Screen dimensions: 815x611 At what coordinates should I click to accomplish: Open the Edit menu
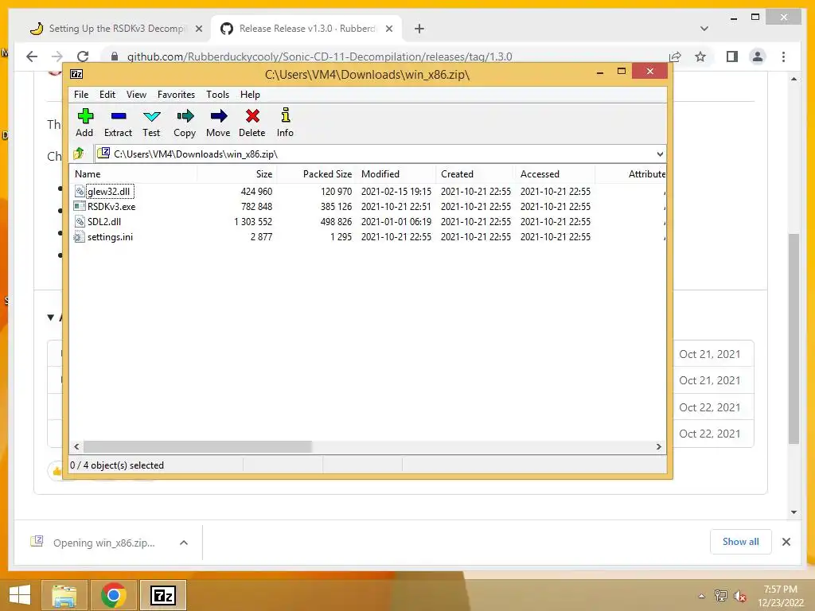107,95
